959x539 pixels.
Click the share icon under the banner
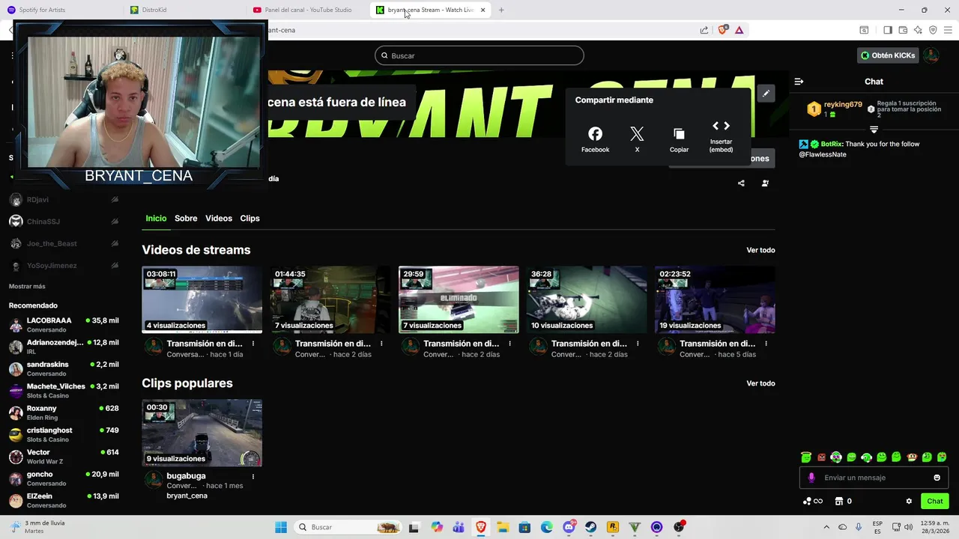(741, 183)
